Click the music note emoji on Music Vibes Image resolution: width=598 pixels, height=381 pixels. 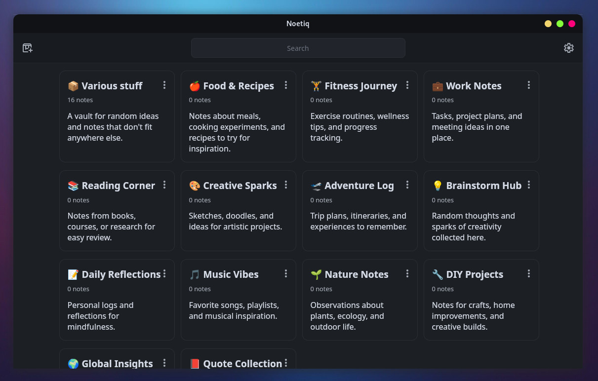195,275
